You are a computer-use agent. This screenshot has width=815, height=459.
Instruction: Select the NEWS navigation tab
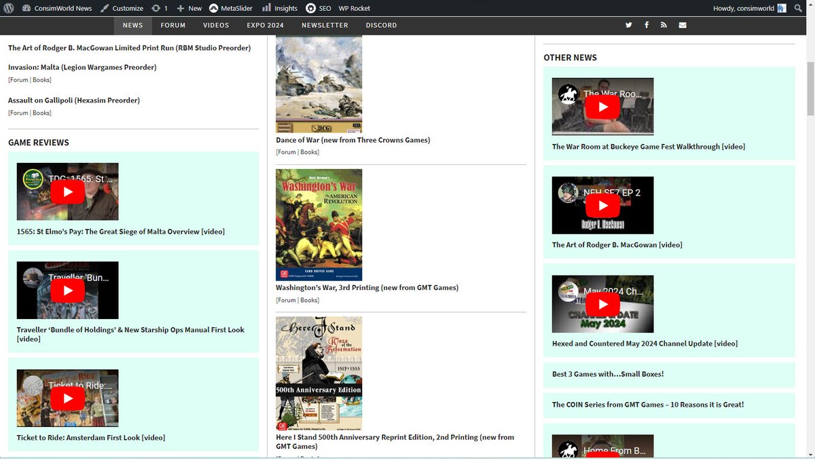pyautogui.click(x=133, y=25)
